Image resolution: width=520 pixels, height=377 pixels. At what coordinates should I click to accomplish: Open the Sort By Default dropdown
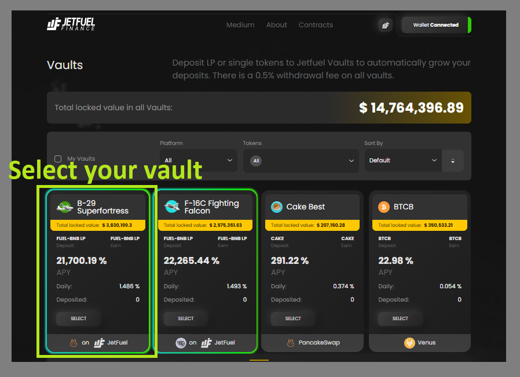403,161
